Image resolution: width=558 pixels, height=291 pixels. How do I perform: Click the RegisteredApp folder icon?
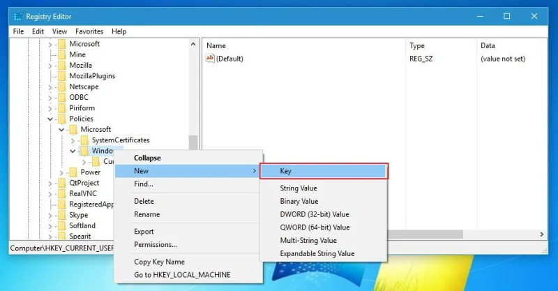tap(62, 204)
